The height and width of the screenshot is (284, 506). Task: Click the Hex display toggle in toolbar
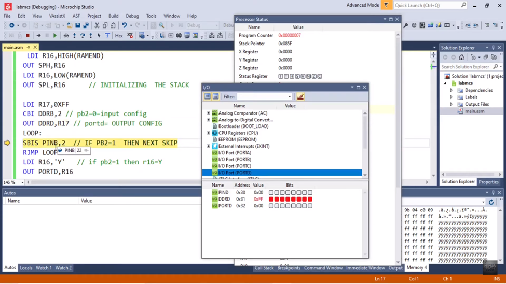point(119,36)
